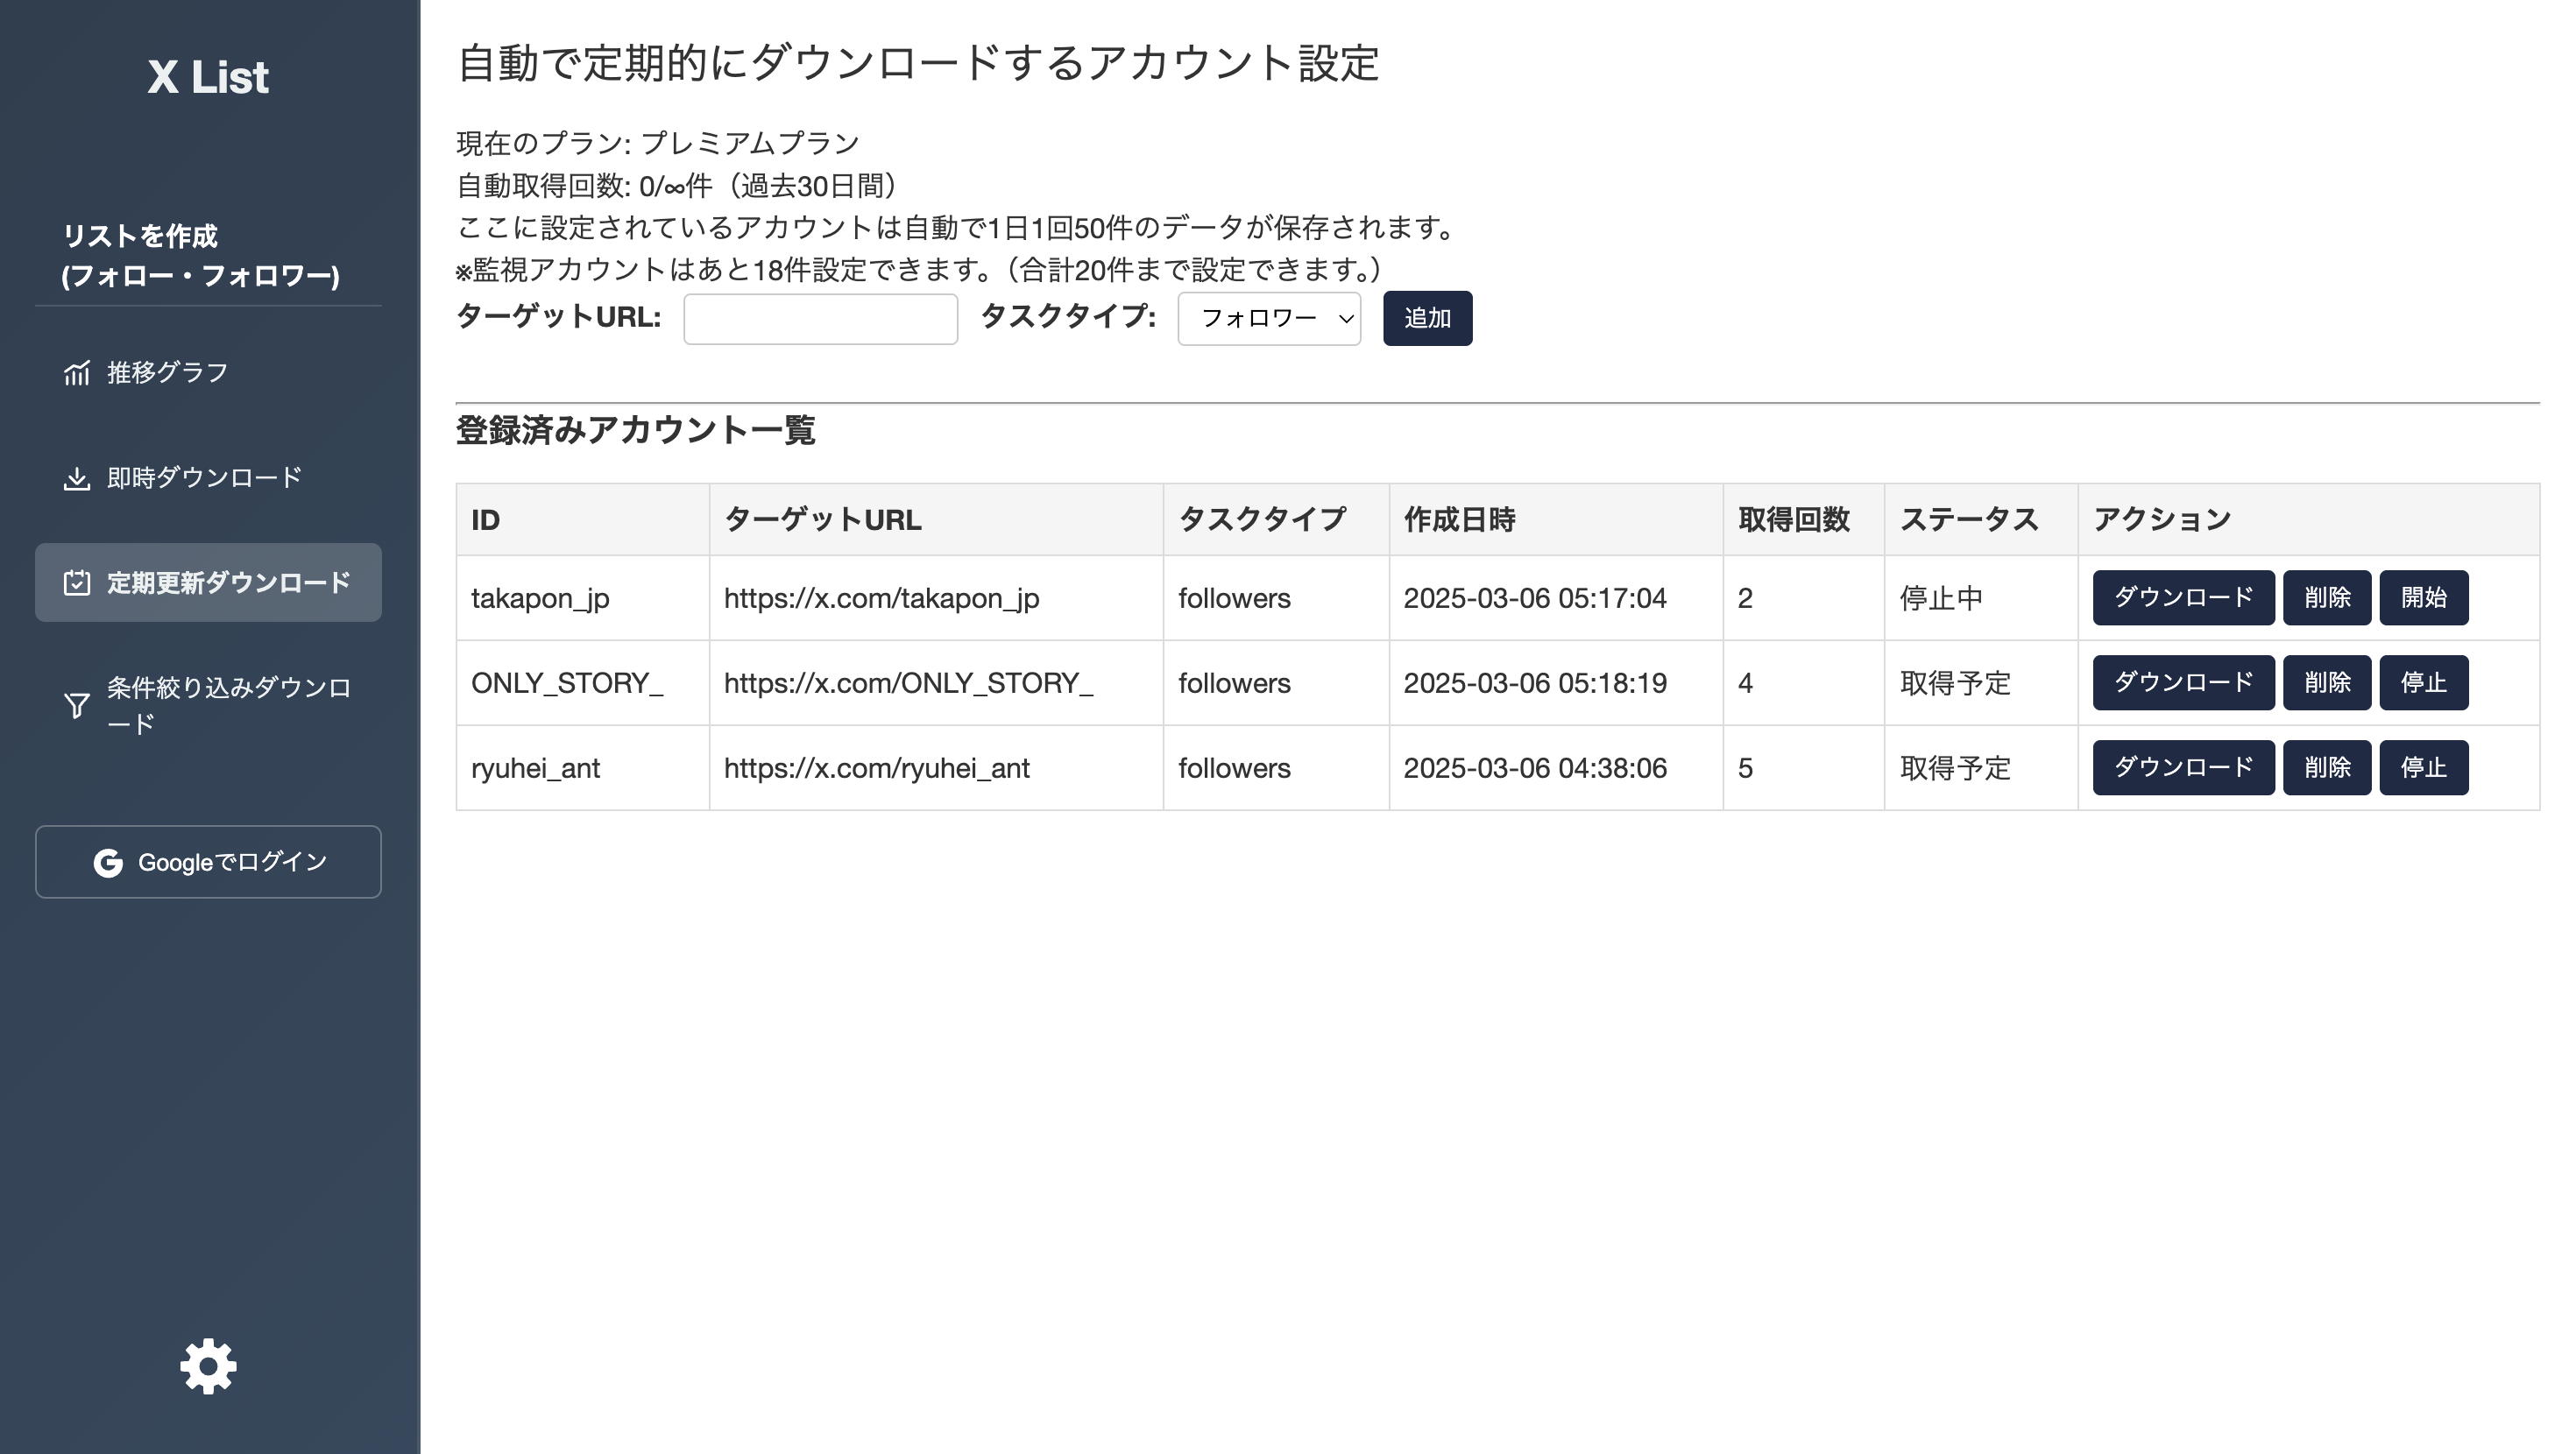This screenshot has height=1454, width=2576.
Task: Click the Google logo icon
Action: [108, 862]
